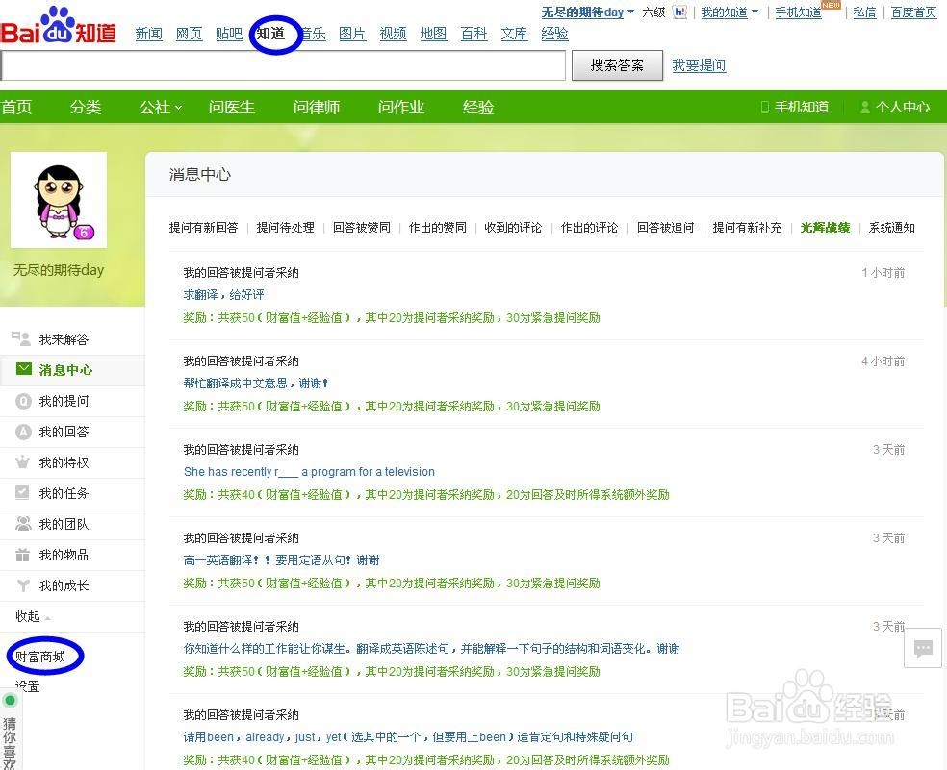Open the 无尽的期待day account dropdown
Screen dimensions: 947x770
584,12
